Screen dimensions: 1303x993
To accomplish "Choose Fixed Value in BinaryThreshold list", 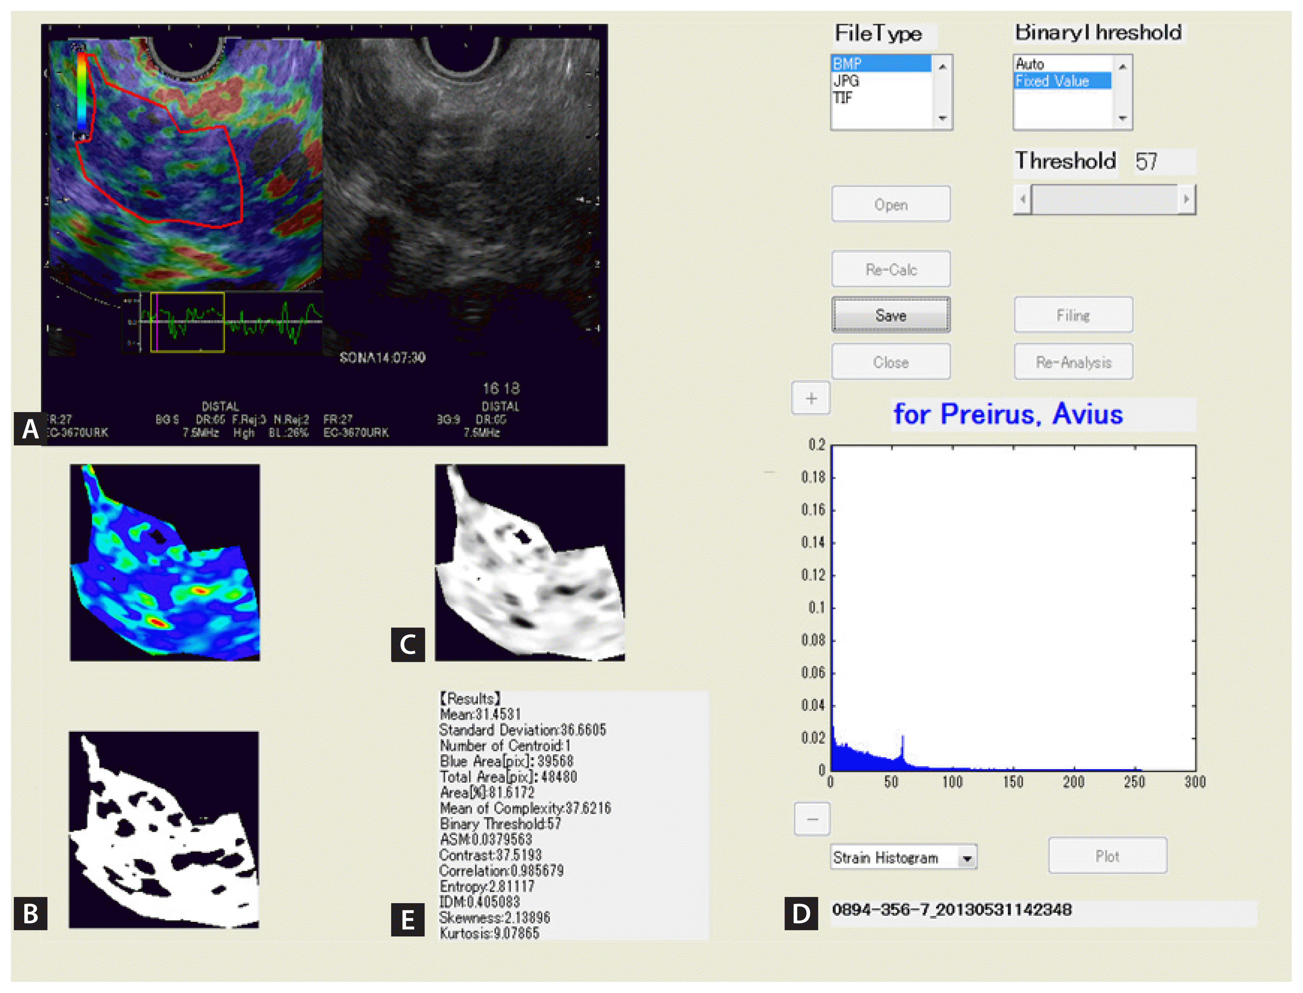I will 1062,80.
